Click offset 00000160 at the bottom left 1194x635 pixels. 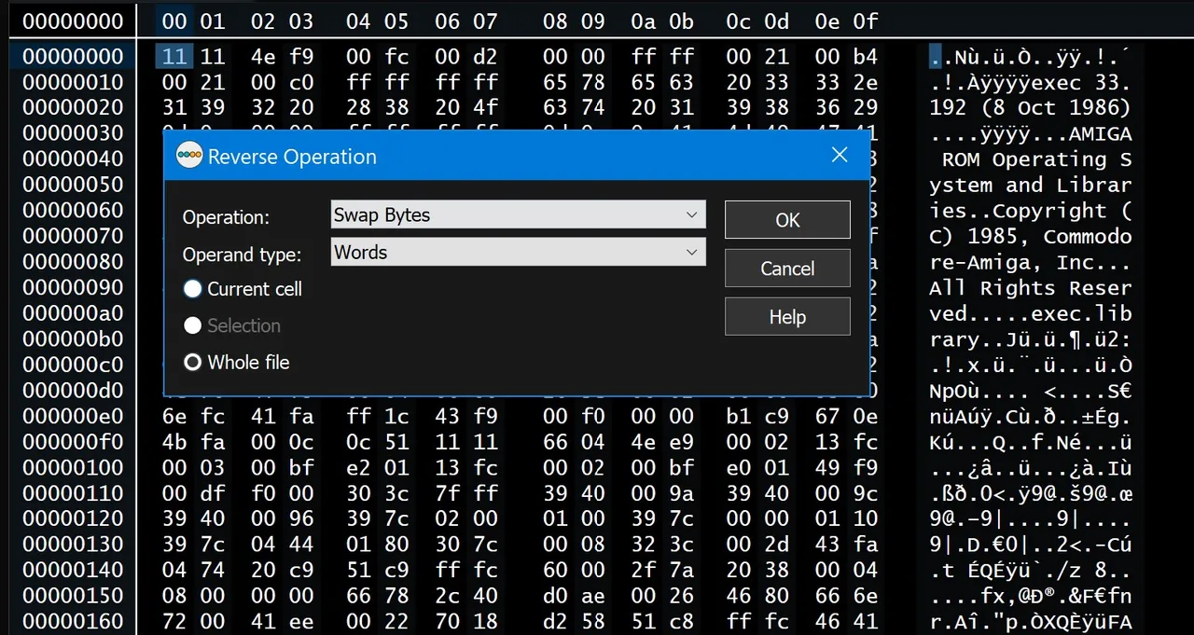tap(73, 621)
